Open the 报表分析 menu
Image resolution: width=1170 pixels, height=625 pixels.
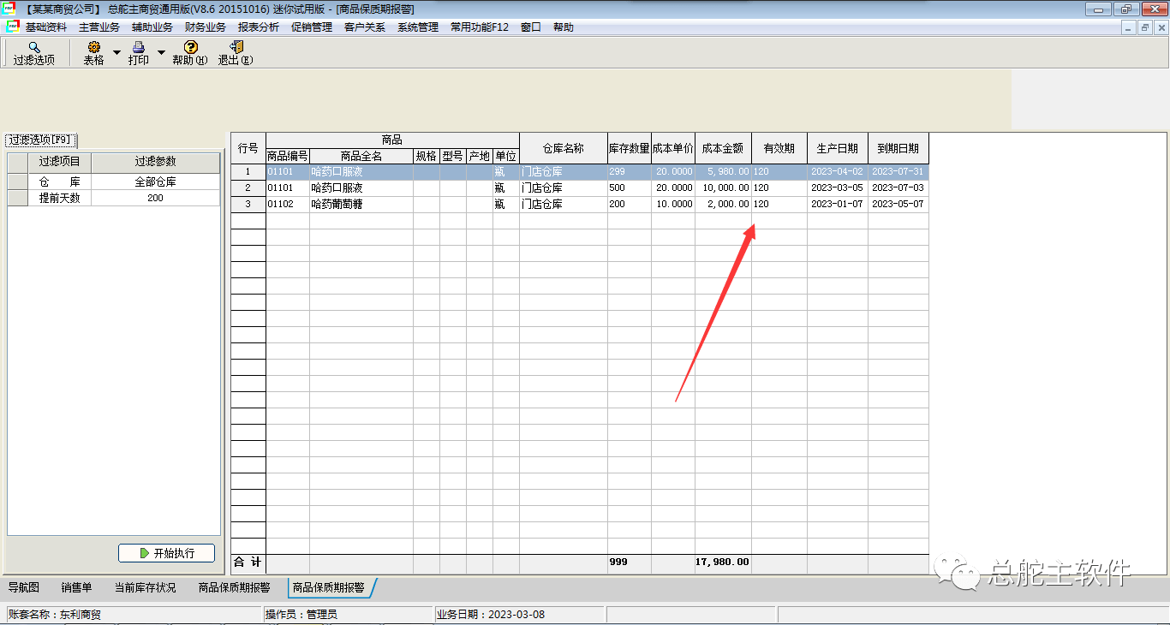point(259,27)
